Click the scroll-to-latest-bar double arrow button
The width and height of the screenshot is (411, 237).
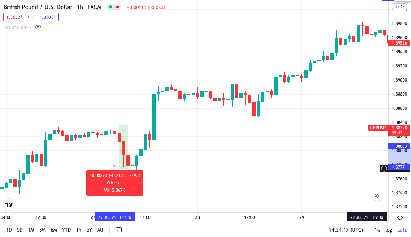[x=377, y=196]
